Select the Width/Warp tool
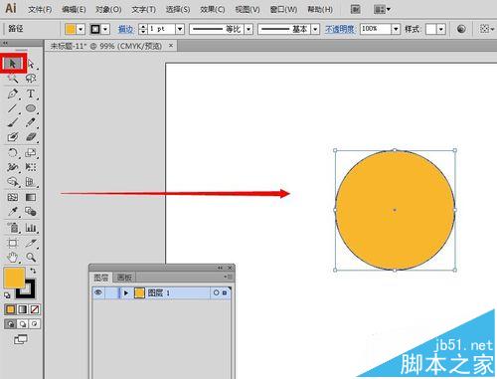This screenshot has width=497, height=379. (x=13, y=167)
